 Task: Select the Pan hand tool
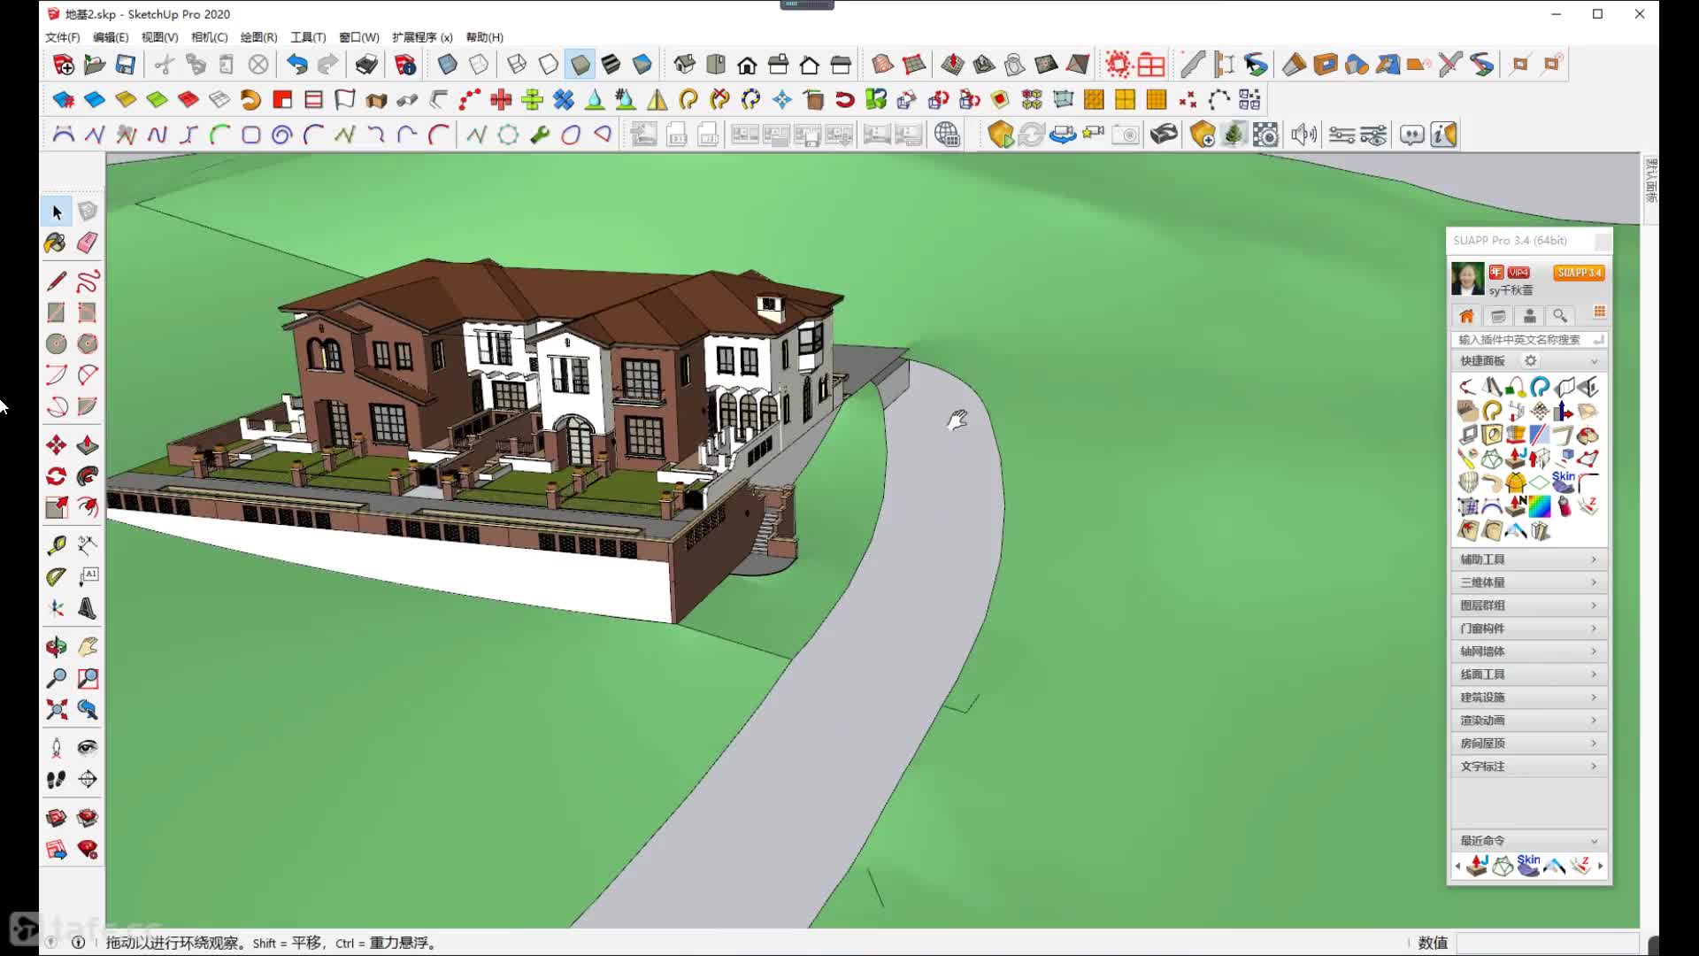click(87, 647)
